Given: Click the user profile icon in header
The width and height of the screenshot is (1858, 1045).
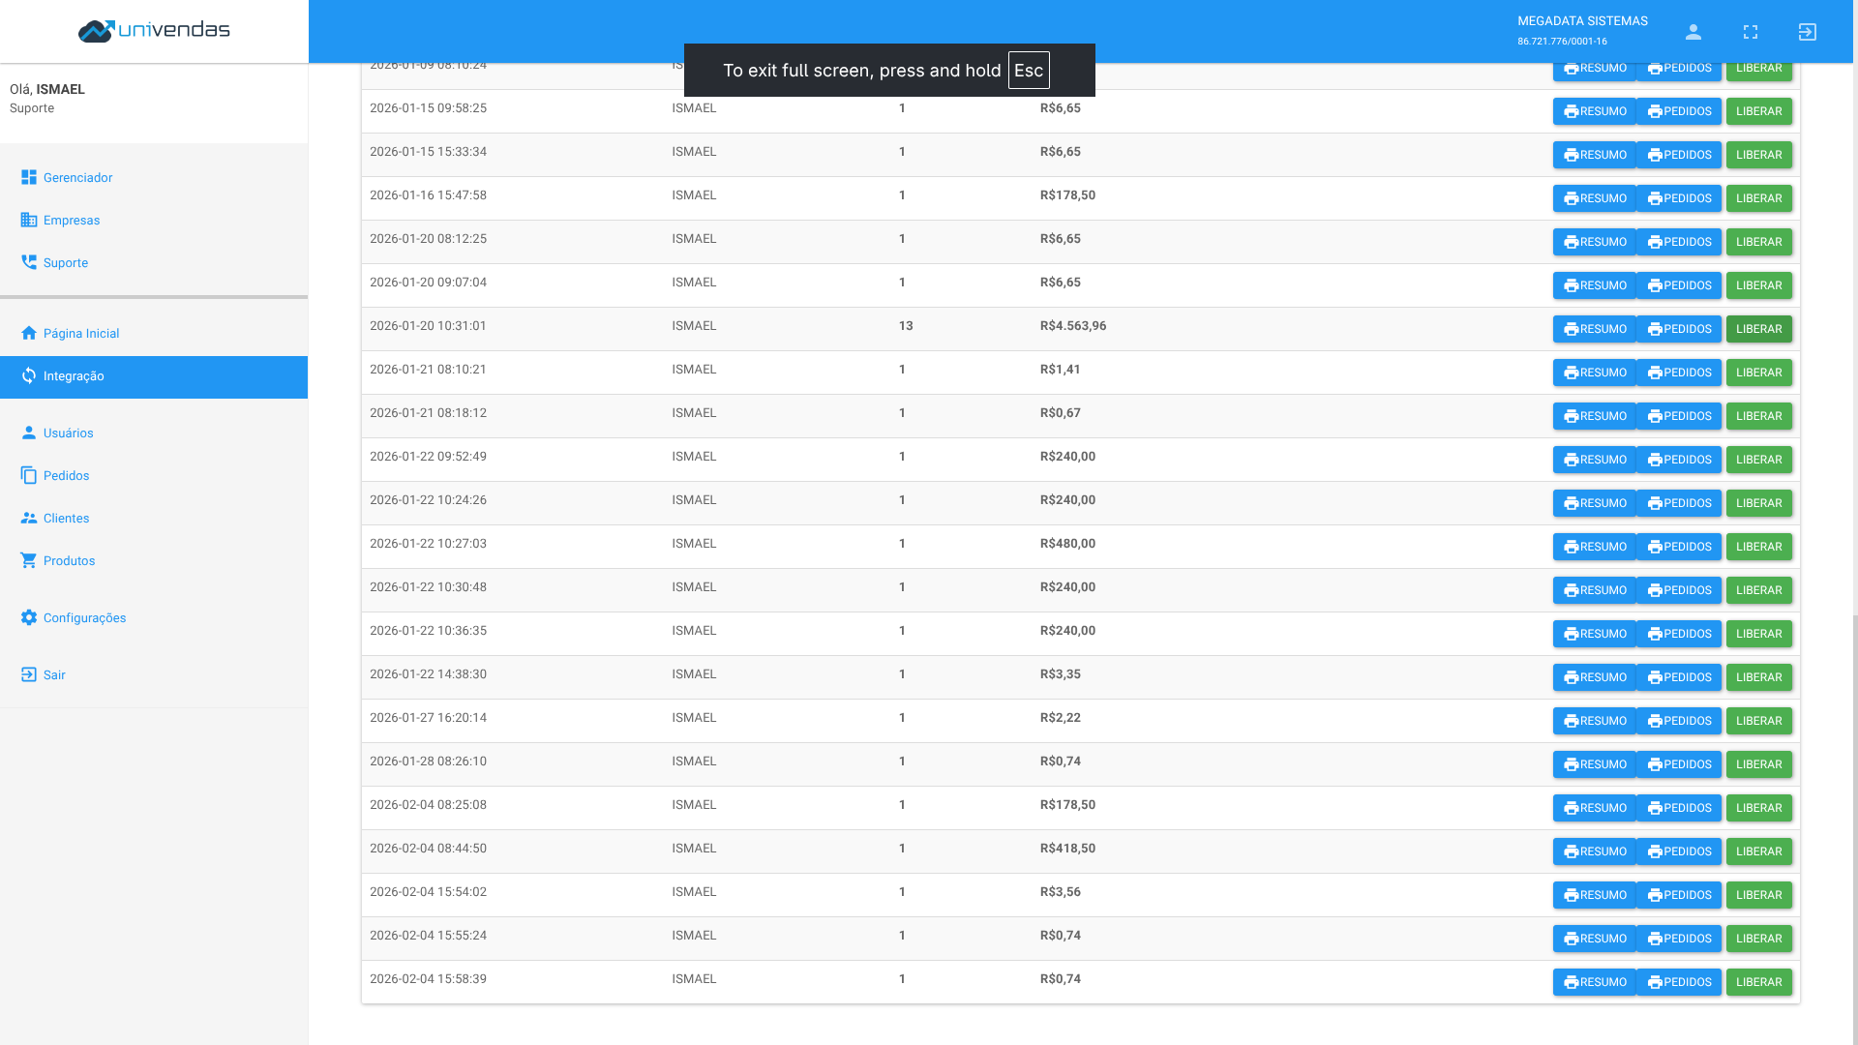Looking at the screenshot, I should tap(1693, 32).
